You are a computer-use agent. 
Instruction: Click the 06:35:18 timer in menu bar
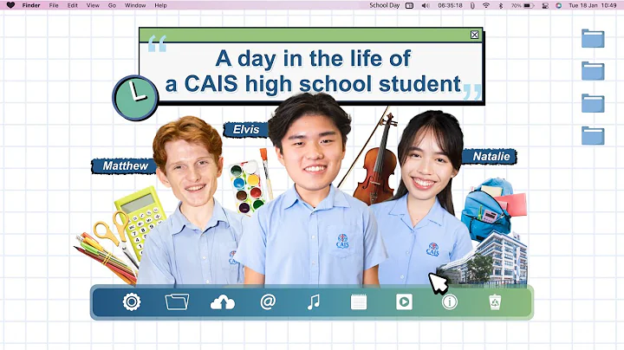coord(450,5)
